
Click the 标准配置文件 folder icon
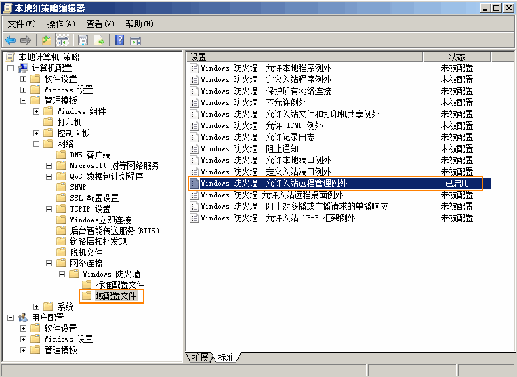(87, 285)
